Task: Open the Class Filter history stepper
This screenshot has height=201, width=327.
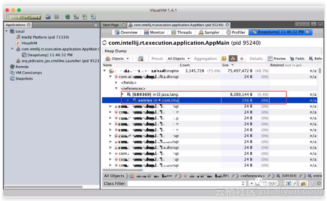Action: click(243, 183)
